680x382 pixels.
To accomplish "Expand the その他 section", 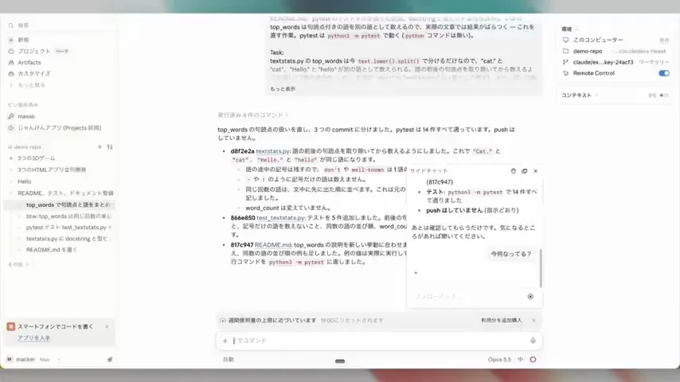I will click(x=18, y=264).
